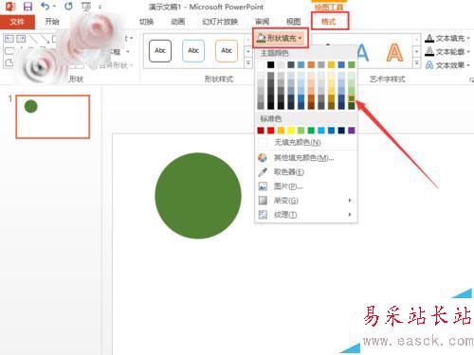Select No Fill (无填充颜色) menu entry
The image size is (474, 355).
tap(306, 143)
